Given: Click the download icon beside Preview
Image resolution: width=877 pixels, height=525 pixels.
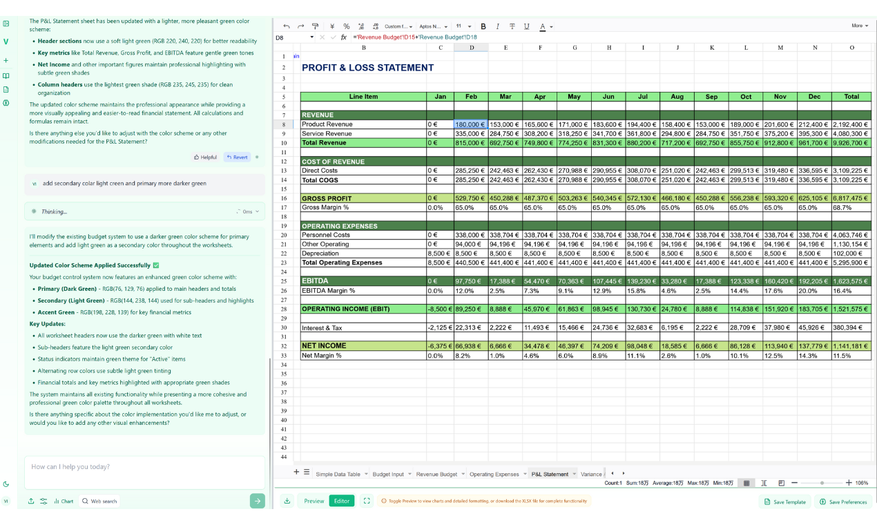Looking at the screenshot, I should 287,501.
